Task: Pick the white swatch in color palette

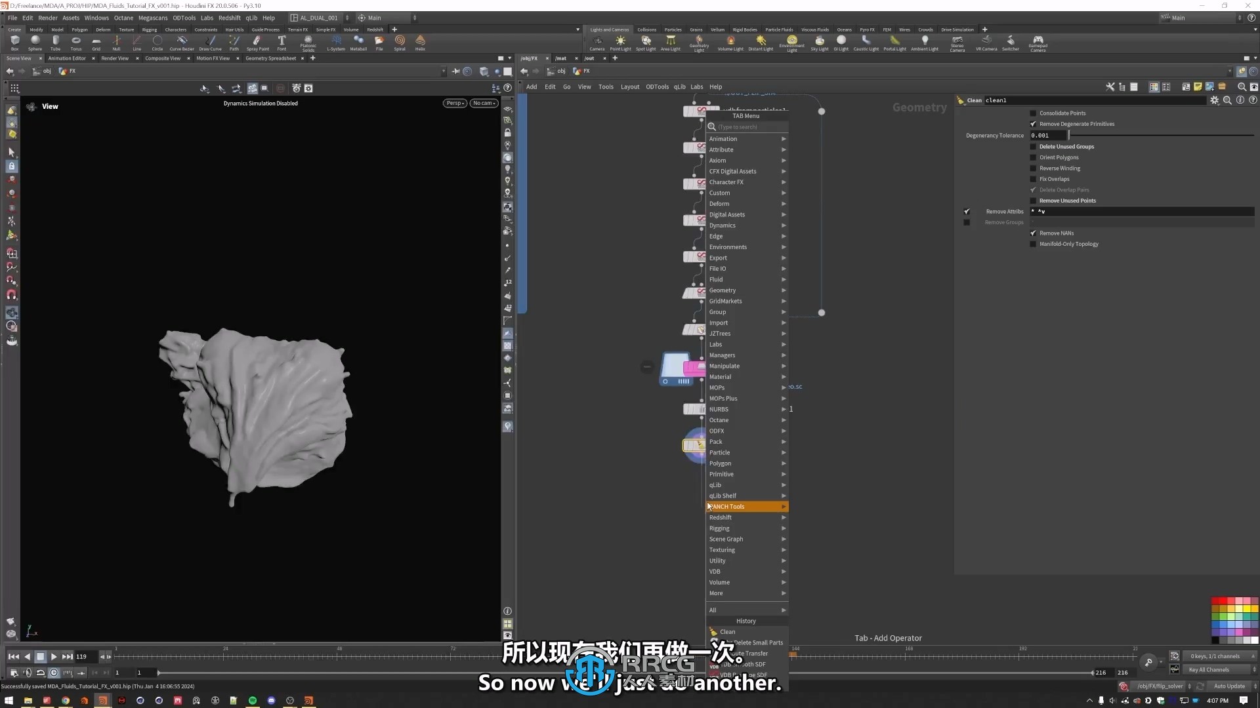Action: coord(1255,640)
